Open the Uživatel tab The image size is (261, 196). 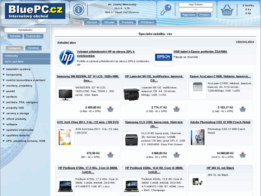point(109,22)
